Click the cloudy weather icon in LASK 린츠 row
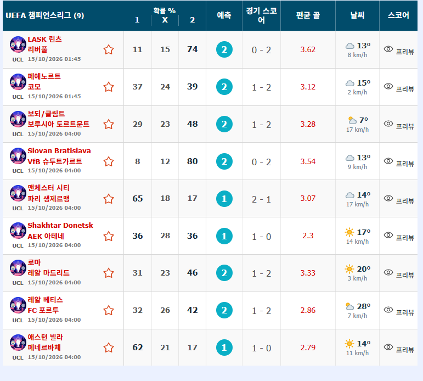Viewport: 423px width, 381px height. pos(350,46)
